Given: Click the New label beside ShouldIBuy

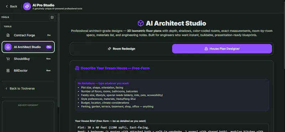Looking at the screenshot, I should coord(48,59).
